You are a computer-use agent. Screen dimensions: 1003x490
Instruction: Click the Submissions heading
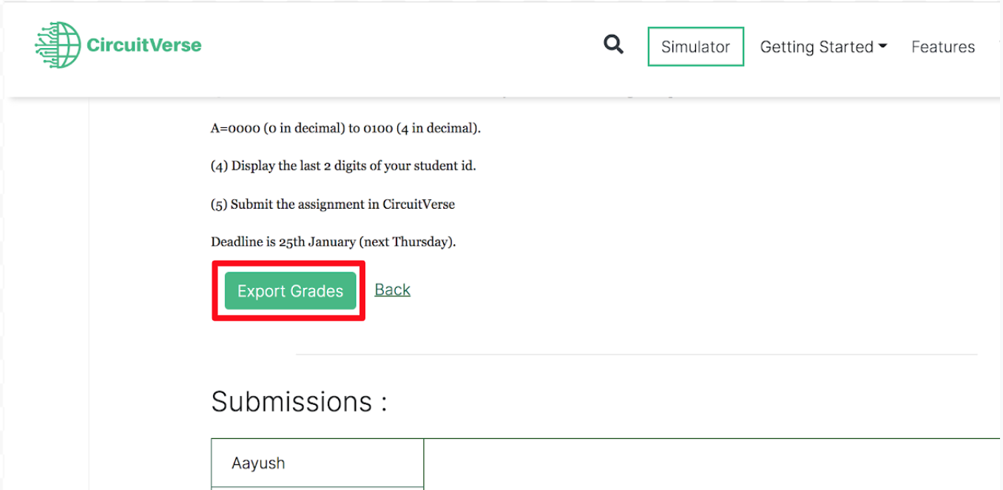coord(299,402)
